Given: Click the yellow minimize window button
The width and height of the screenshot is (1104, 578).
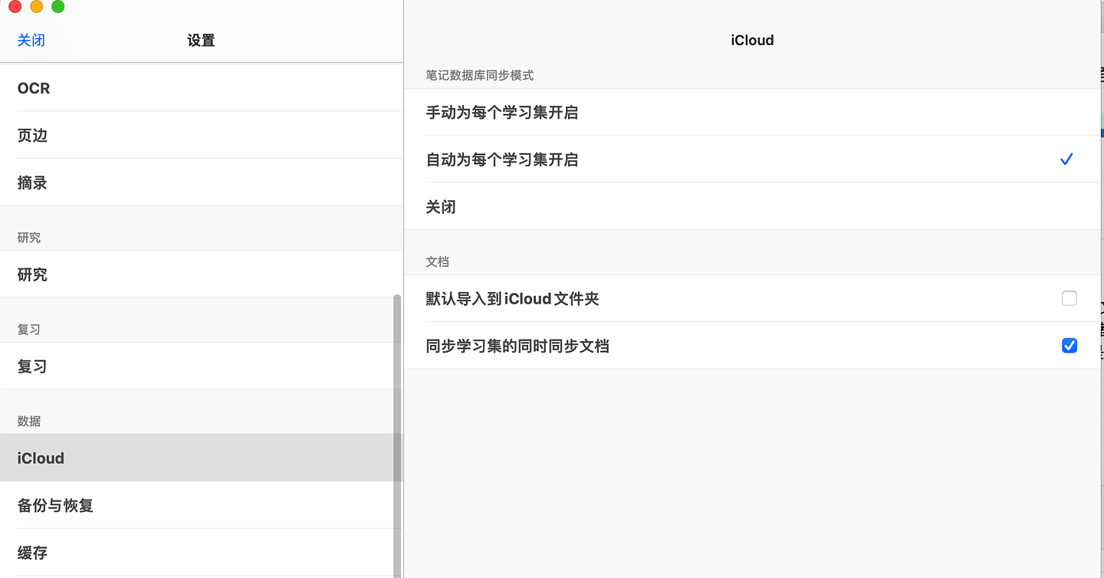Looking at the screenshot, I should point(36,7).
